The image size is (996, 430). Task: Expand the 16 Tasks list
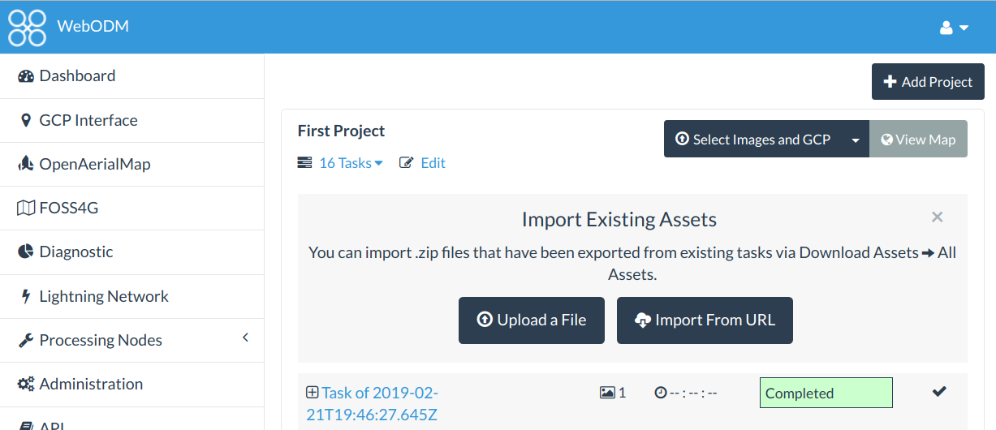[351, 163]
